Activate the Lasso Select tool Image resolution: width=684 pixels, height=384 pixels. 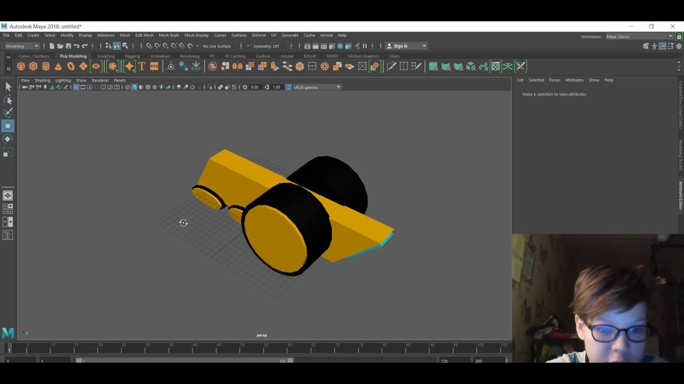pyautogui.click(x=8, y=100)
